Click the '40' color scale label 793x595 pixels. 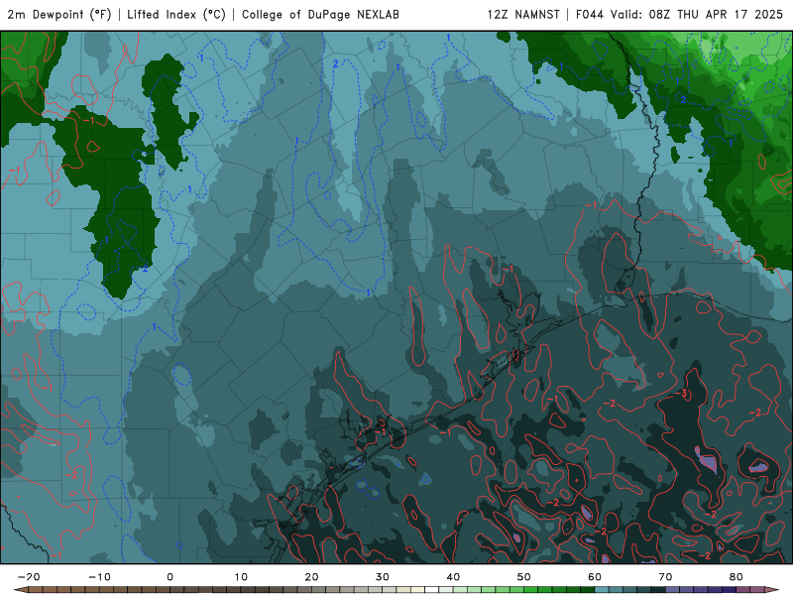click(x=453, y=577)
